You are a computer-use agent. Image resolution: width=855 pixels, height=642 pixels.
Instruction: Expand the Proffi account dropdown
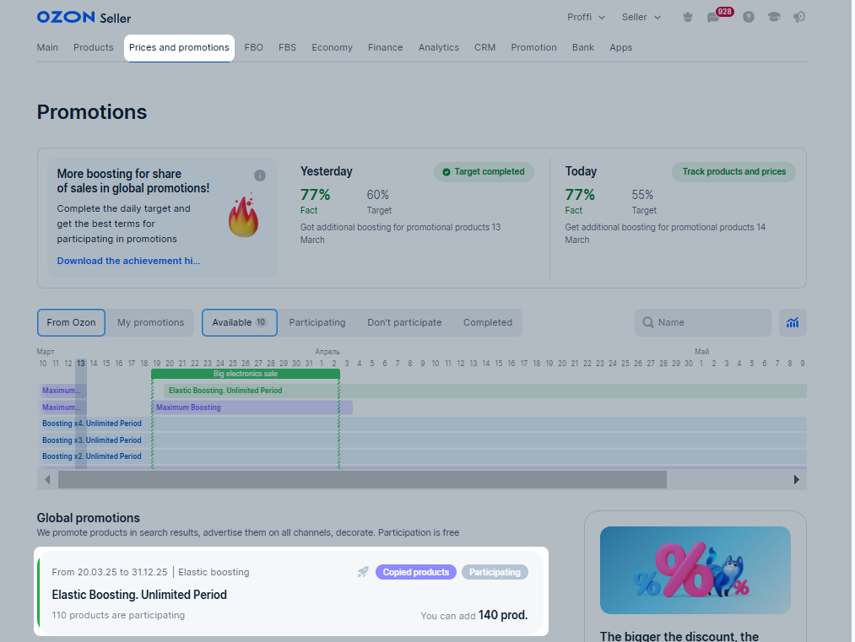[x=586, y=18]
